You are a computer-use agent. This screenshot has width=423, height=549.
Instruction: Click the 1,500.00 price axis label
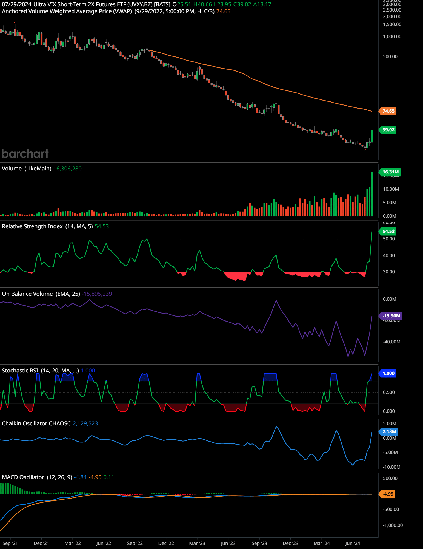[x=392, y=25]
